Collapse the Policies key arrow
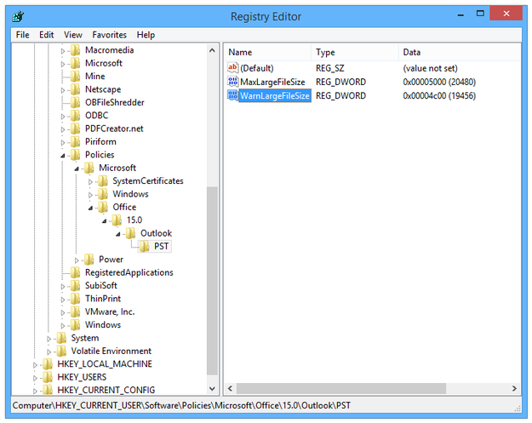This screenshot has width=532, height=423. [x=63, y=156]
